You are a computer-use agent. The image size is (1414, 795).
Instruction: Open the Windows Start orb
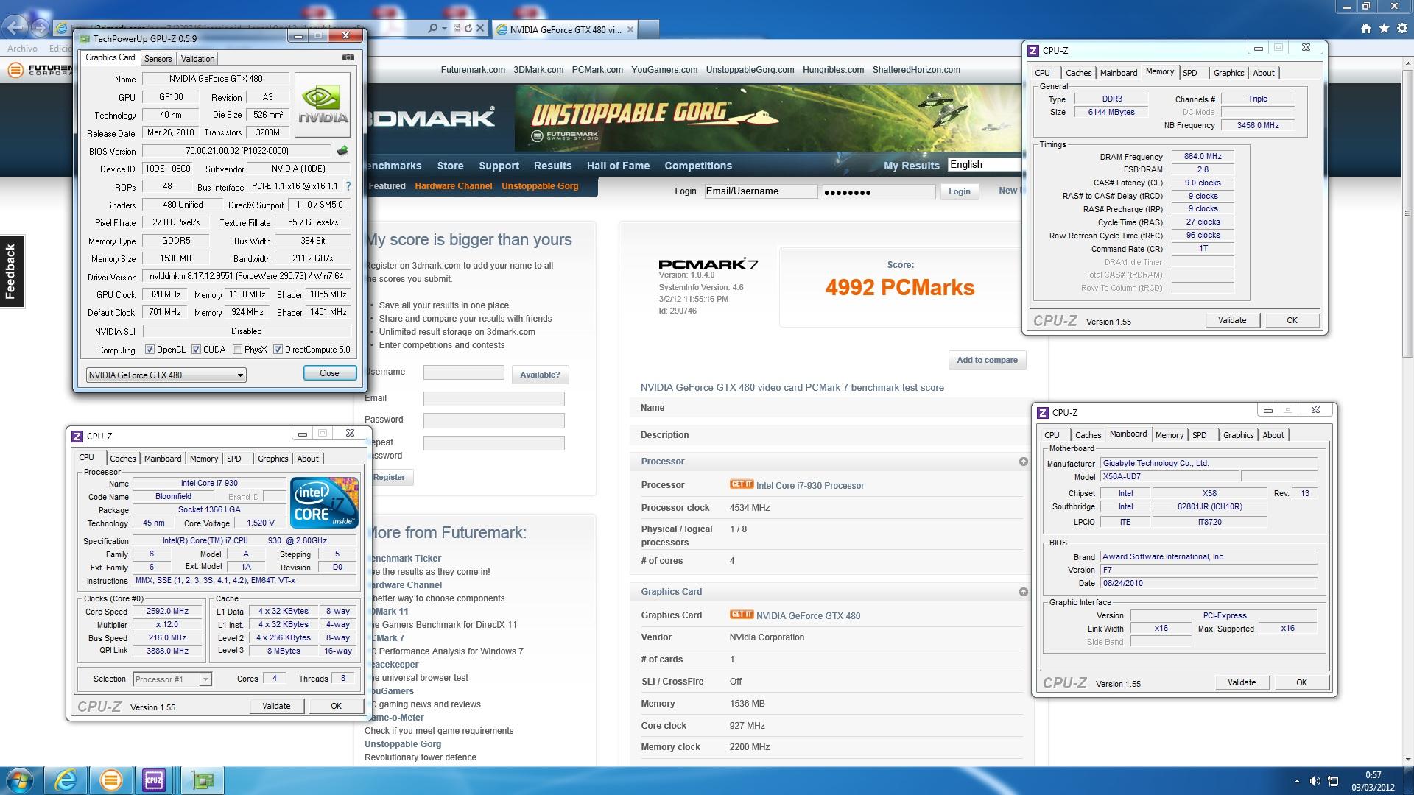(19, 780)
